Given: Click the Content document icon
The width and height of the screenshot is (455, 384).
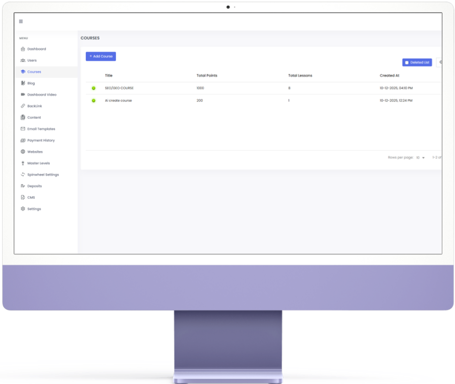Looking at the screenshot, I should (x=23, y=117).
